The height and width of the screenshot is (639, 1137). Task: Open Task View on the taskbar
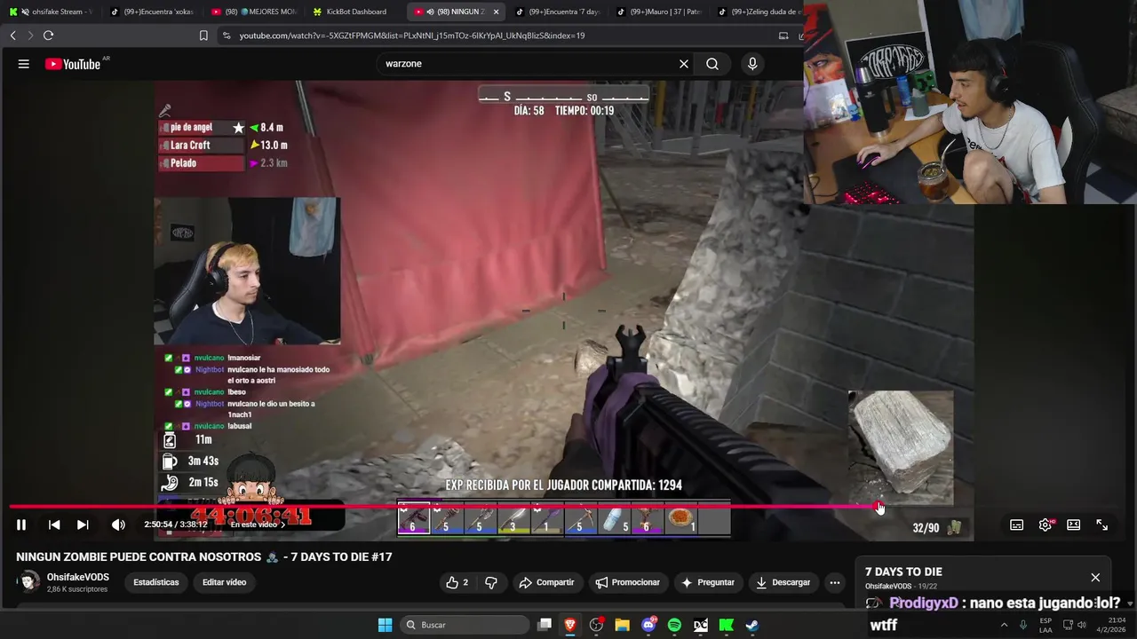(x=545, y=625)
